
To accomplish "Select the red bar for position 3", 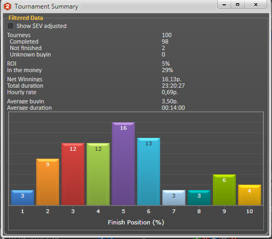I will (73, 174).
